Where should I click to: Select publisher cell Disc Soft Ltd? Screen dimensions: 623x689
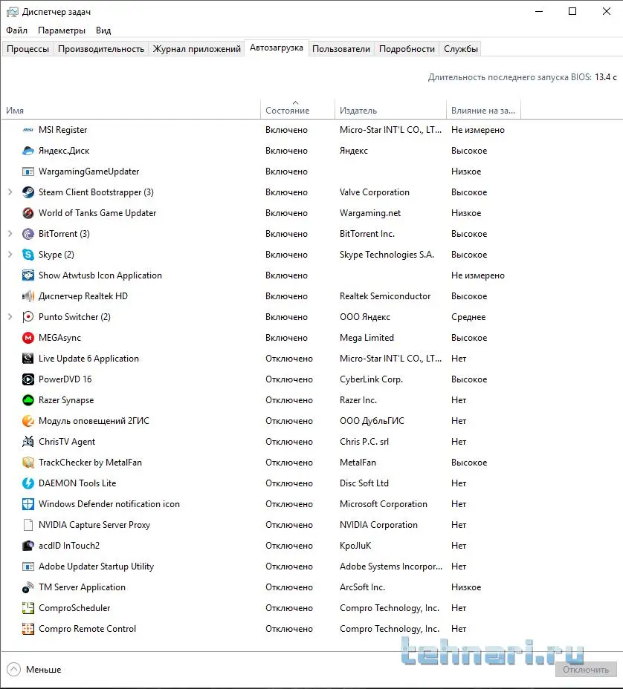[x=364, y=483]
